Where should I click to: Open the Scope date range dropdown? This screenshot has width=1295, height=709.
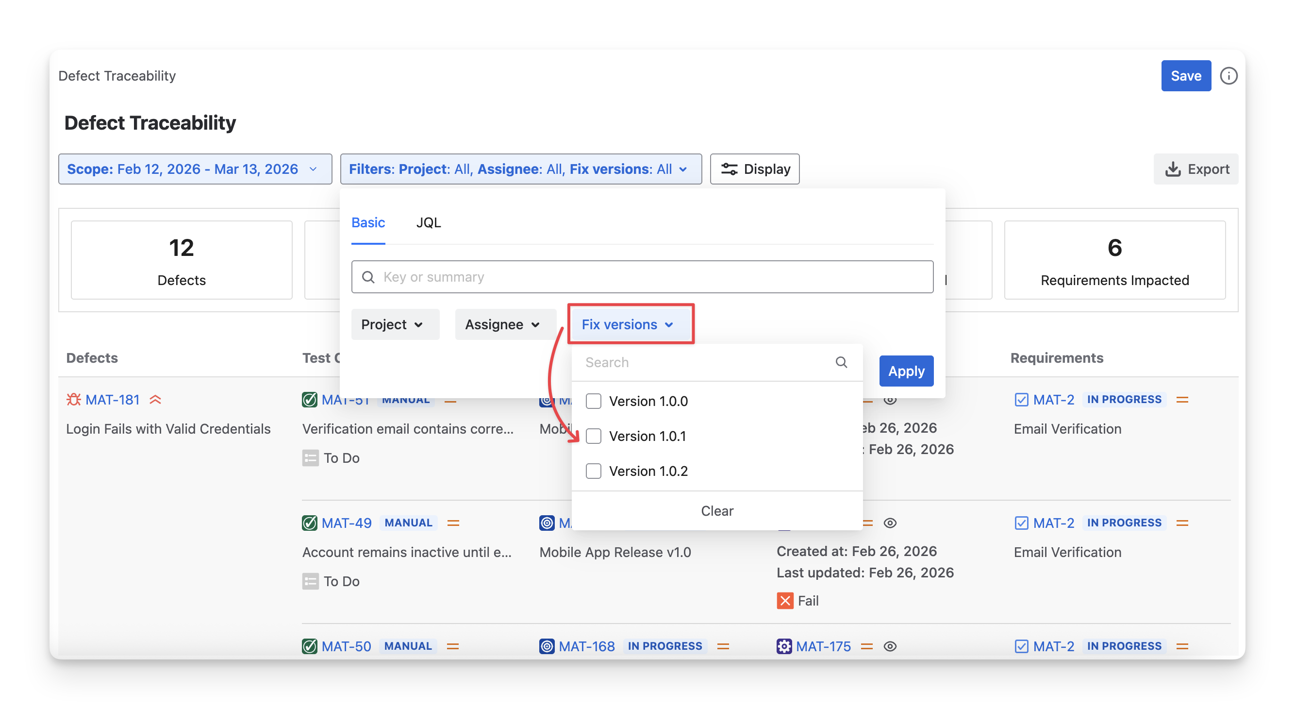point(195,169)
